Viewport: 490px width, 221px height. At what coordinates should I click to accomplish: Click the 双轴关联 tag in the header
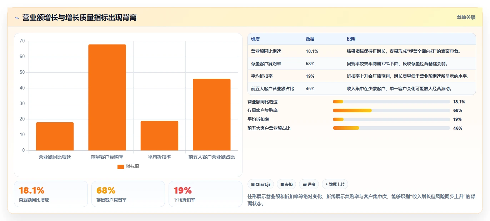466,17
